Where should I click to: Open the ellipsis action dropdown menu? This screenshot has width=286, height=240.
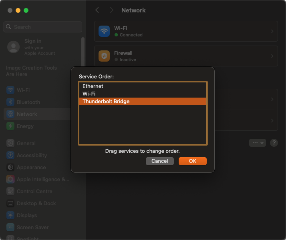click(258, 143)
